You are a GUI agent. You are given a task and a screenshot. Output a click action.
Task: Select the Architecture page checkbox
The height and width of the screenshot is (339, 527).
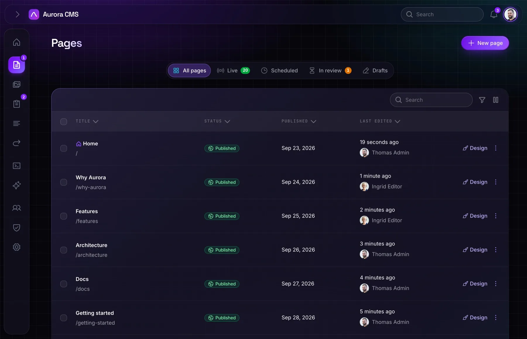[64, 250]
